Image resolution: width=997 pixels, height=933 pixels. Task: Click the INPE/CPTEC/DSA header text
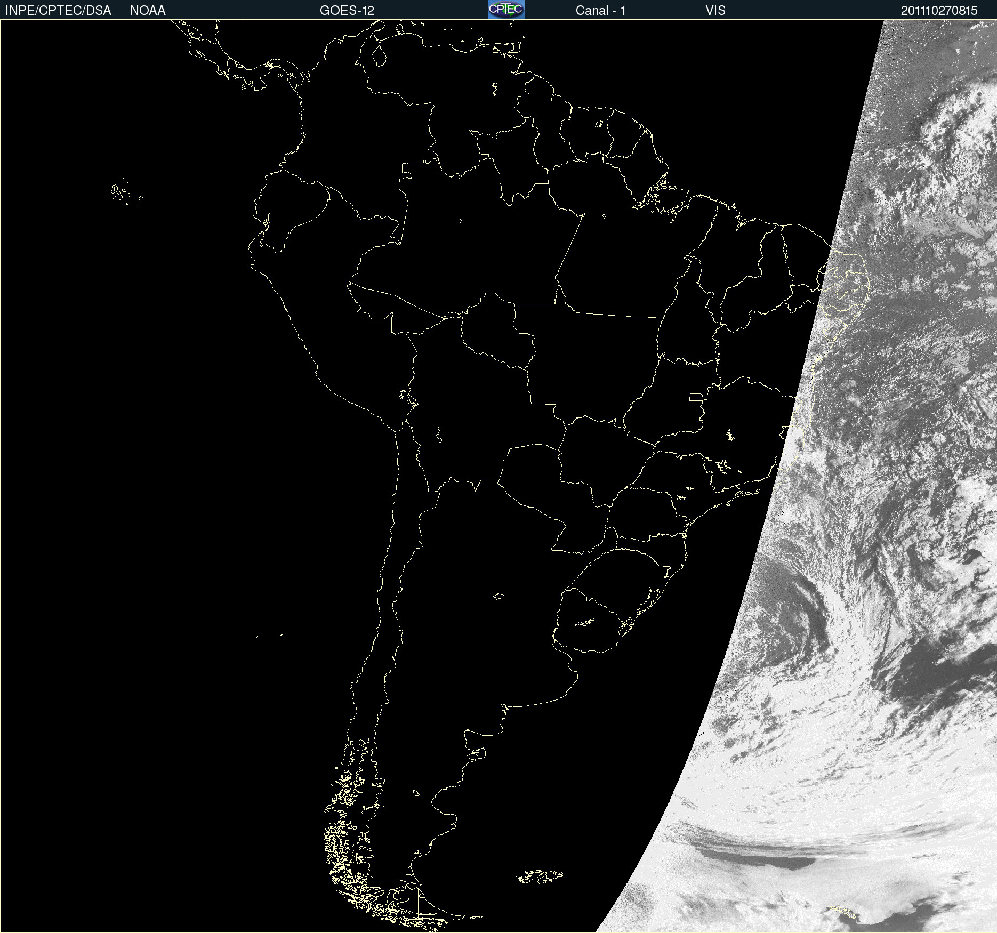tap(58, 11)
